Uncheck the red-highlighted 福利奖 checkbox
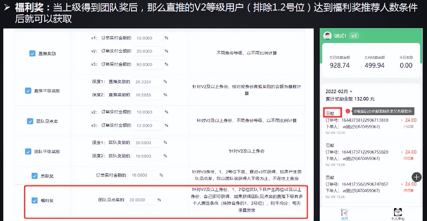 [x=34, y=200]
